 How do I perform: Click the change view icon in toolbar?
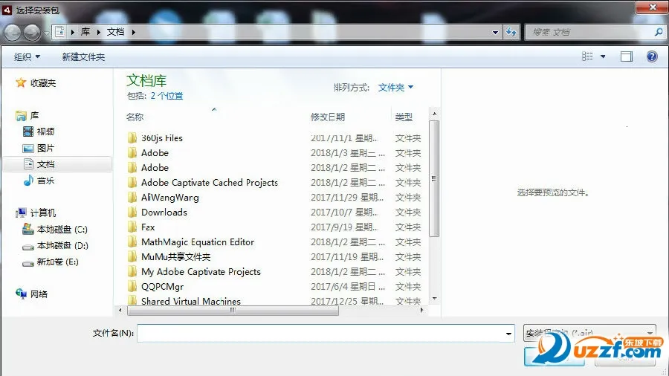pos(587,56)
